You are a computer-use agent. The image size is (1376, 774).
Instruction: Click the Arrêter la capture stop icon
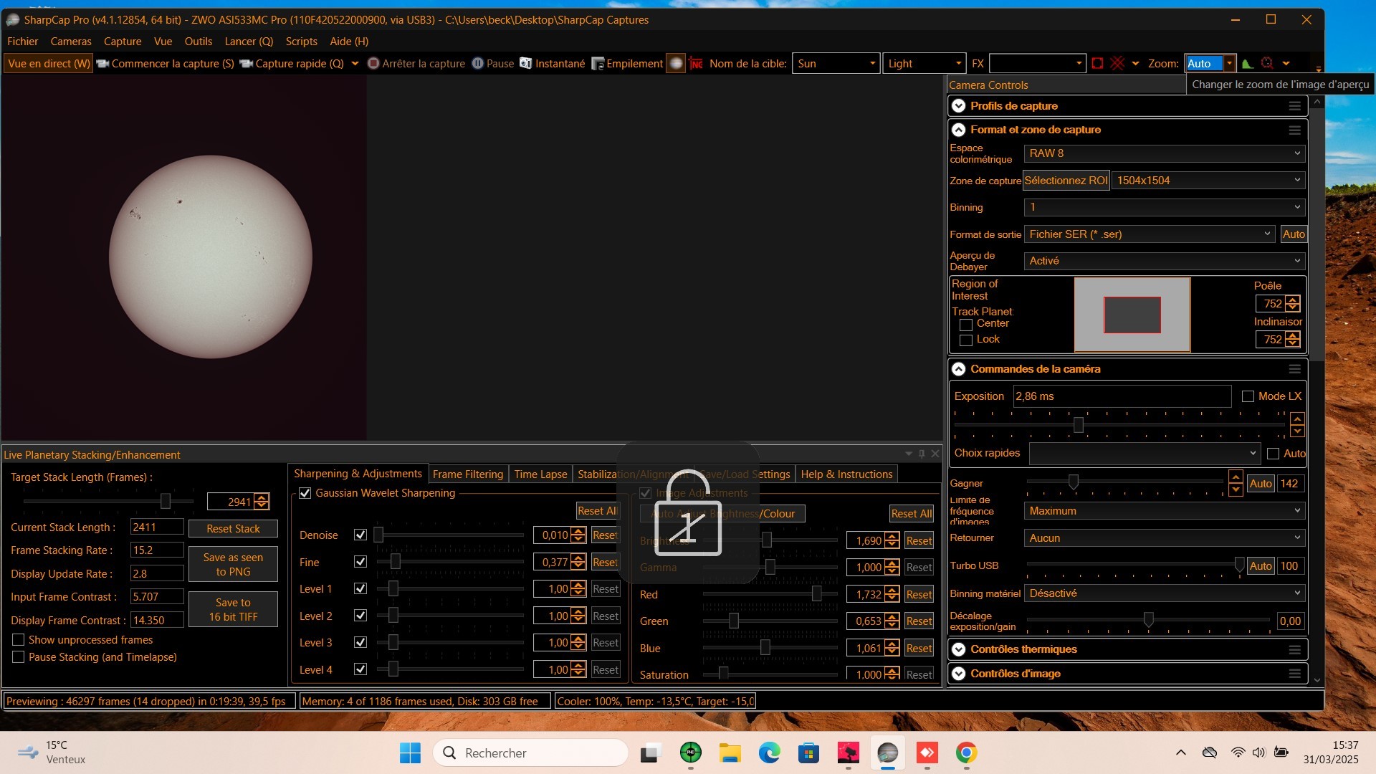click(373, 64)
